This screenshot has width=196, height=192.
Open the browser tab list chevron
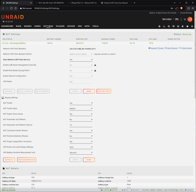(174, 3)
